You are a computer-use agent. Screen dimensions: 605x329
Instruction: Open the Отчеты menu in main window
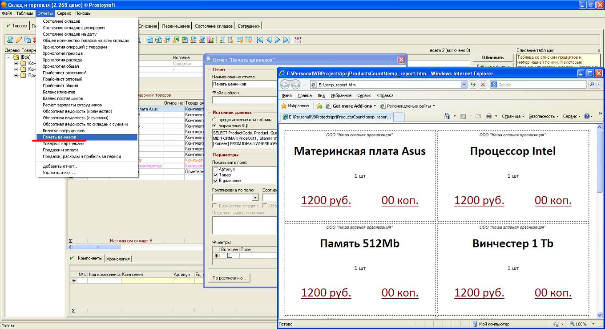point(45,13)
